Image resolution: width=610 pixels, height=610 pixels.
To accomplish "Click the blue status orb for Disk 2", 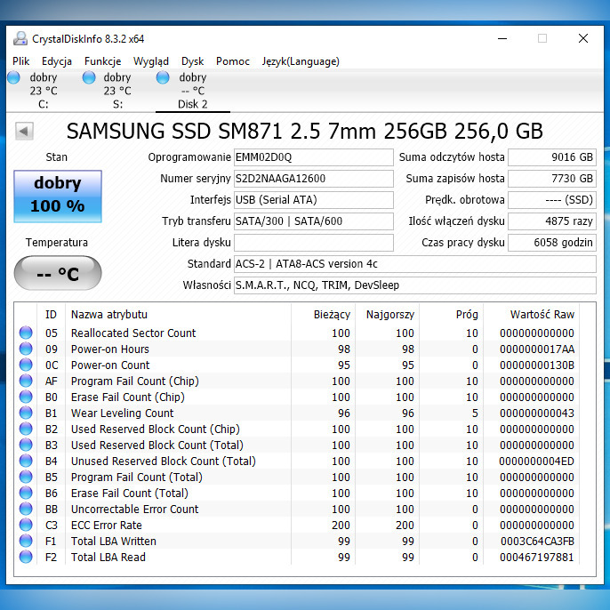I will click(163, 77).
